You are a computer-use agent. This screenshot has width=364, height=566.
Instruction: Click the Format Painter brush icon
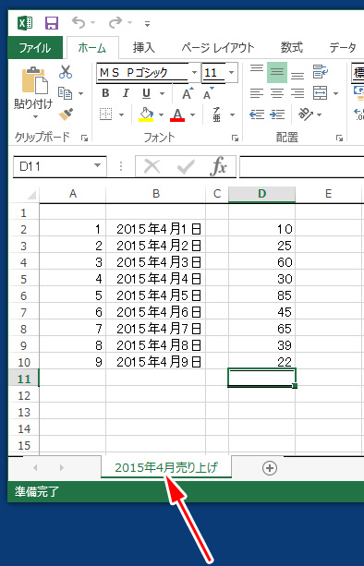click(66, 114)
